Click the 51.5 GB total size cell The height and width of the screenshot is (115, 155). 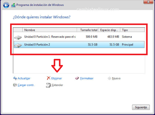(93, 45)
